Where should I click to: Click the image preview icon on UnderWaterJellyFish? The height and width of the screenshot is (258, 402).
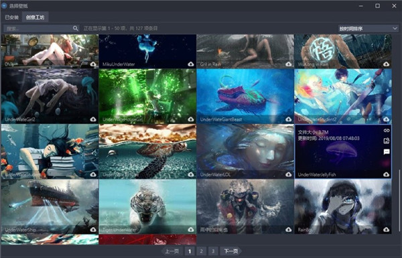[387, 141]
